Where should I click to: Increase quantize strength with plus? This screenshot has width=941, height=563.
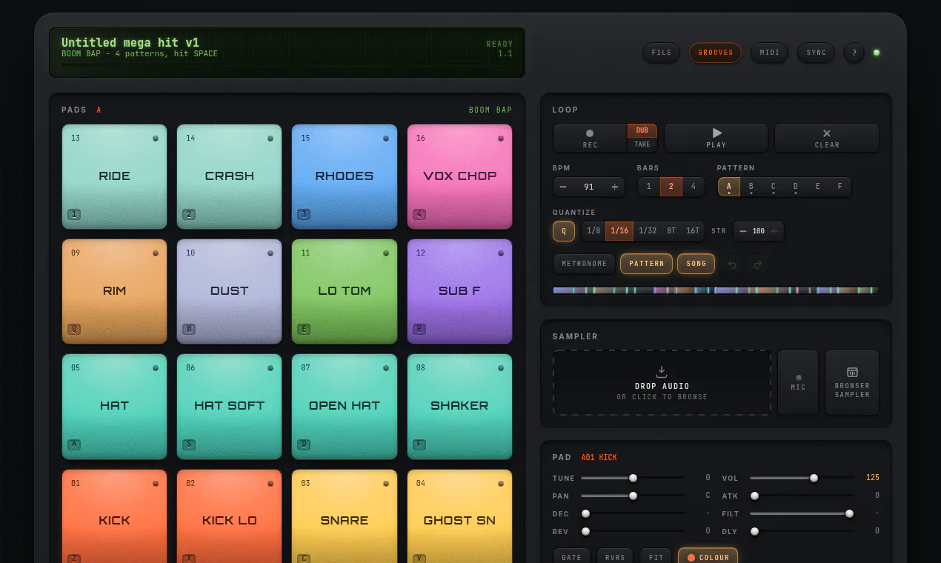tap(774, 231)
